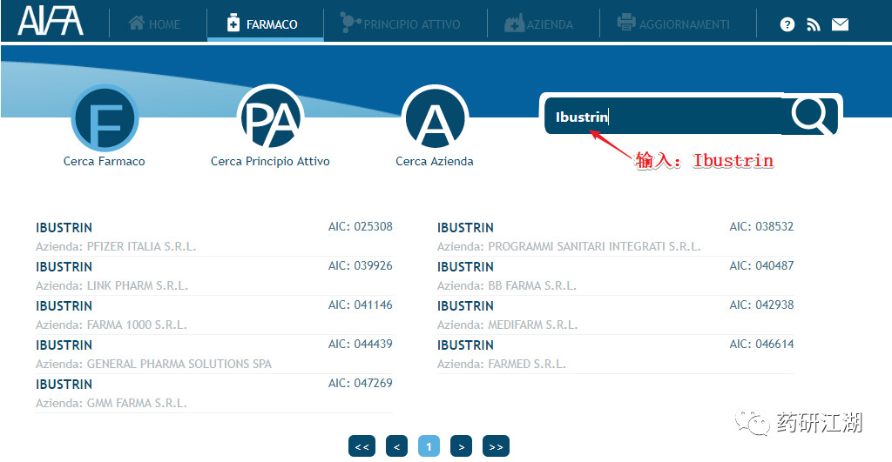Select the Cerca Farmaco circle icon
892x462 pixels.
105,119
